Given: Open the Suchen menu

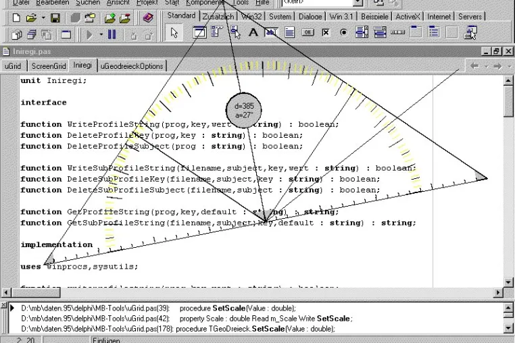Looking at the screenshot, I should pos(88,3).
